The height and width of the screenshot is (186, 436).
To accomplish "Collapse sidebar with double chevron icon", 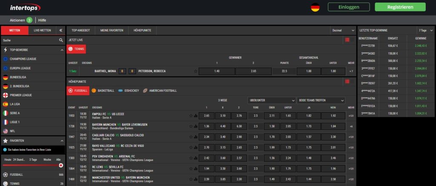I will [x=60, y=31].
